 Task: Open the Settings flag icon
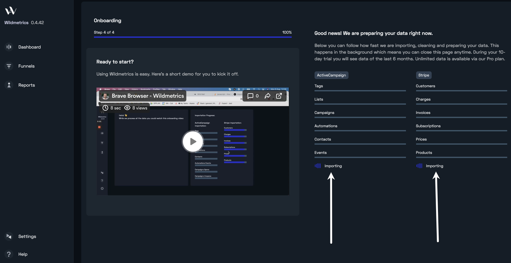point(9,236)
